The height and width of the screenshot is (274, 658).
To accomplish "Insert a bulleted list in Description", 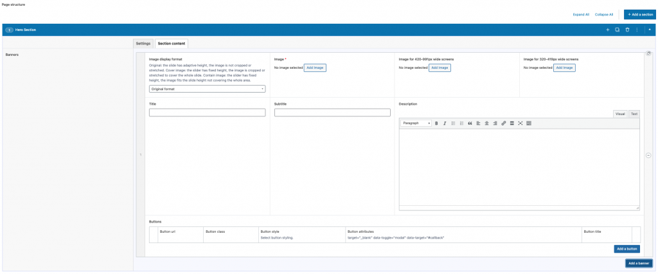I will pyautogui.click(x=453, y=123).
